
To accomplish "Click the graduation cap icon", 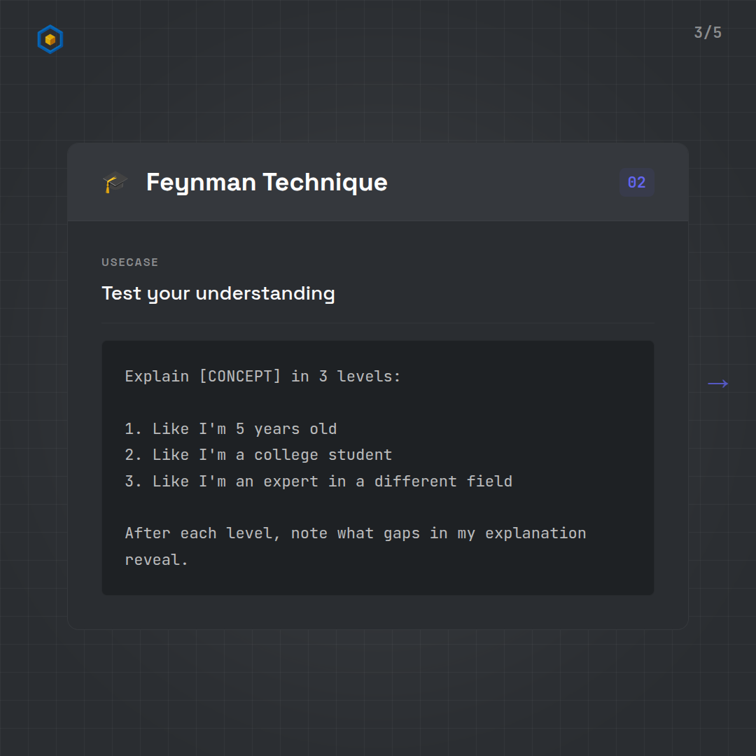I will (x=115, y=183).
